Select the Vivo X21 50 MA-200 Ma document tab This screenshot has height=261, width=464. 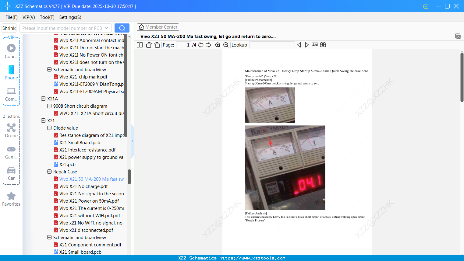click(x=208, y=37)
